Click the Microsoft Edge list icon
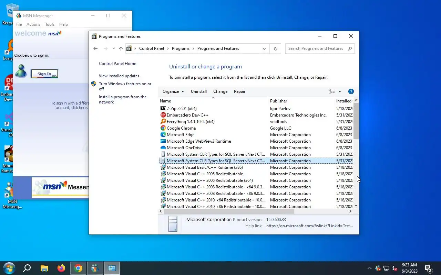 [163, 135]
